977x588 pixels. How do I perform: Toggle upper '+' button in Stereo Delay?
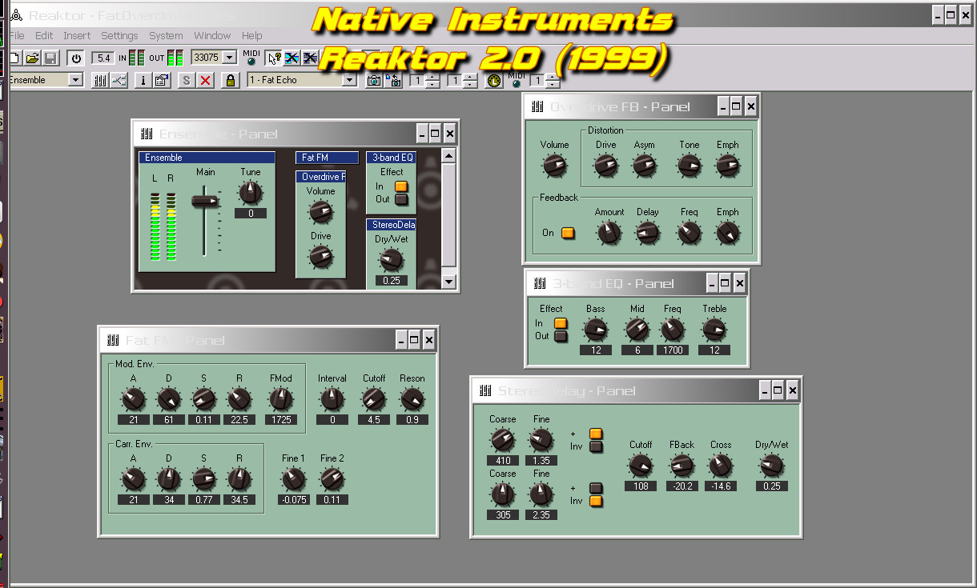[596, 434]
